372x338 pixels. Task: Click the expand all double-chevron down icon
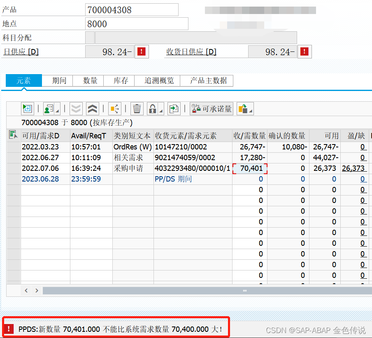coord(76,109)
